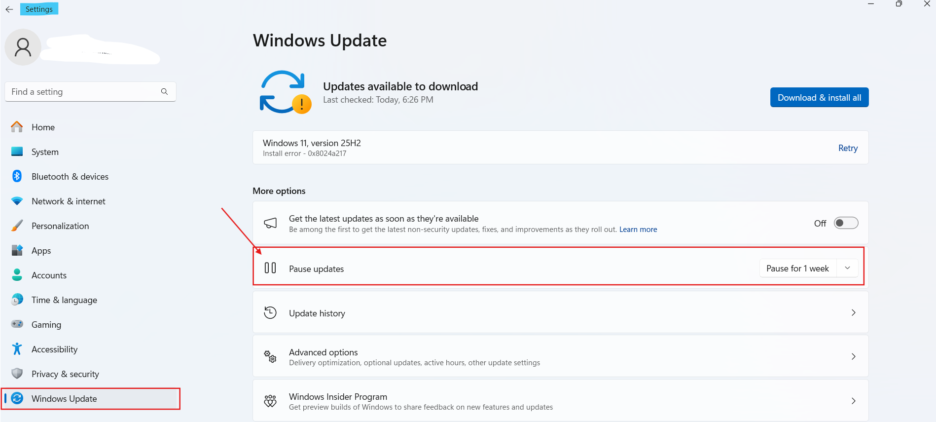Click the Windows Update sidebar icon
This screenshot has height=422, width=936.
17,398
